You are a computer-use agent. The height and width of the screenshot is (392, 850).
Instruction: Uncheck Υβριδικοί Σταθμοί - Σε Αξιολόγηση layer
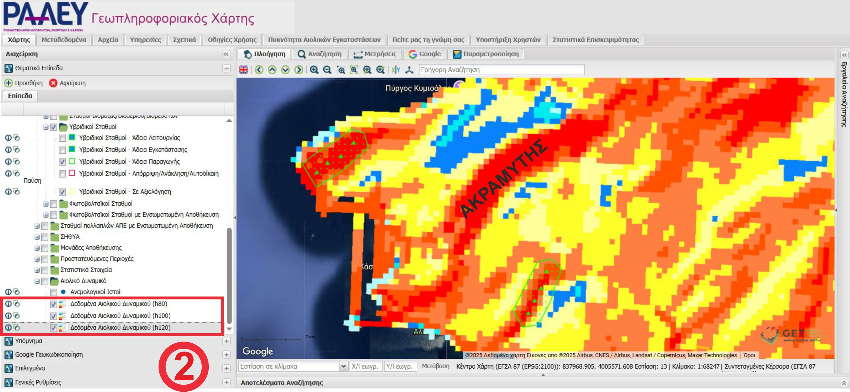coord(62,192)
